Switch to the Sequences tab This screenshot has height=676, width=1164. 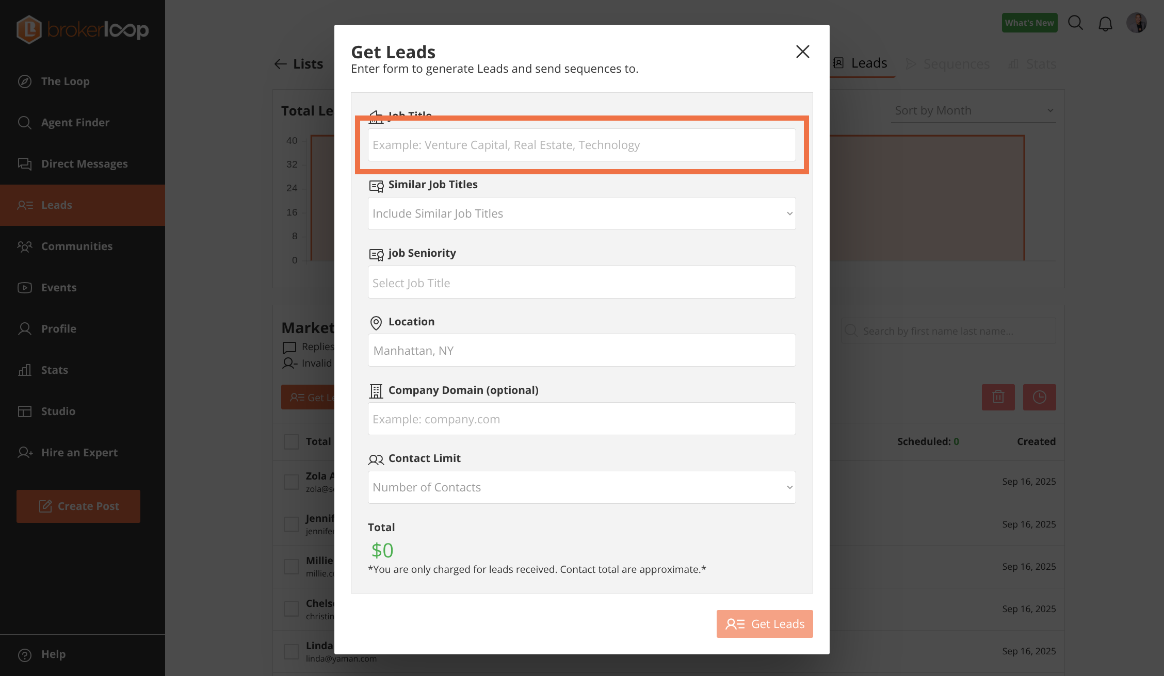[948, 64]
